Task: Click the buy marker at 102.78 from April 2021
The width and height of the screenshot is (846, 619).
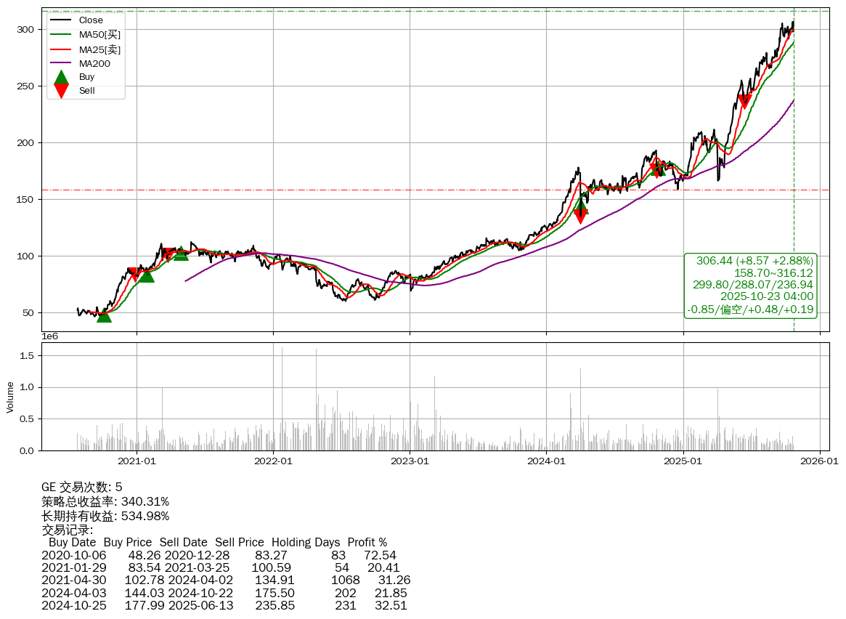Action: [x=181, y=253]
